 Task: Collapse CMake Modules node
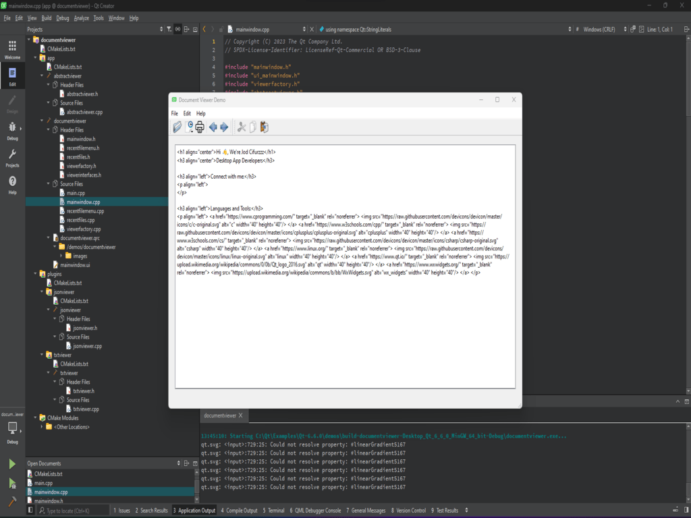pos(36,418)
